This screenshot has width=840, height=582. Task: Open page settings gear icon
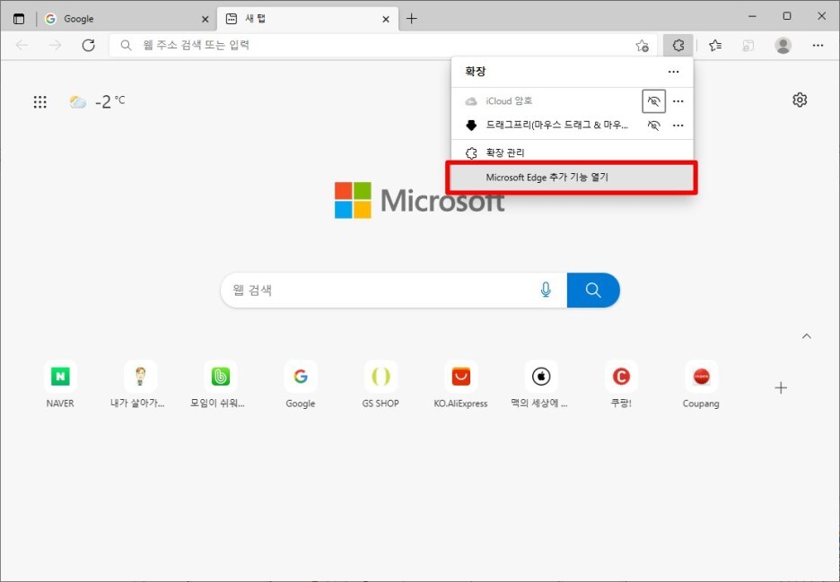(x=800, y=100)
